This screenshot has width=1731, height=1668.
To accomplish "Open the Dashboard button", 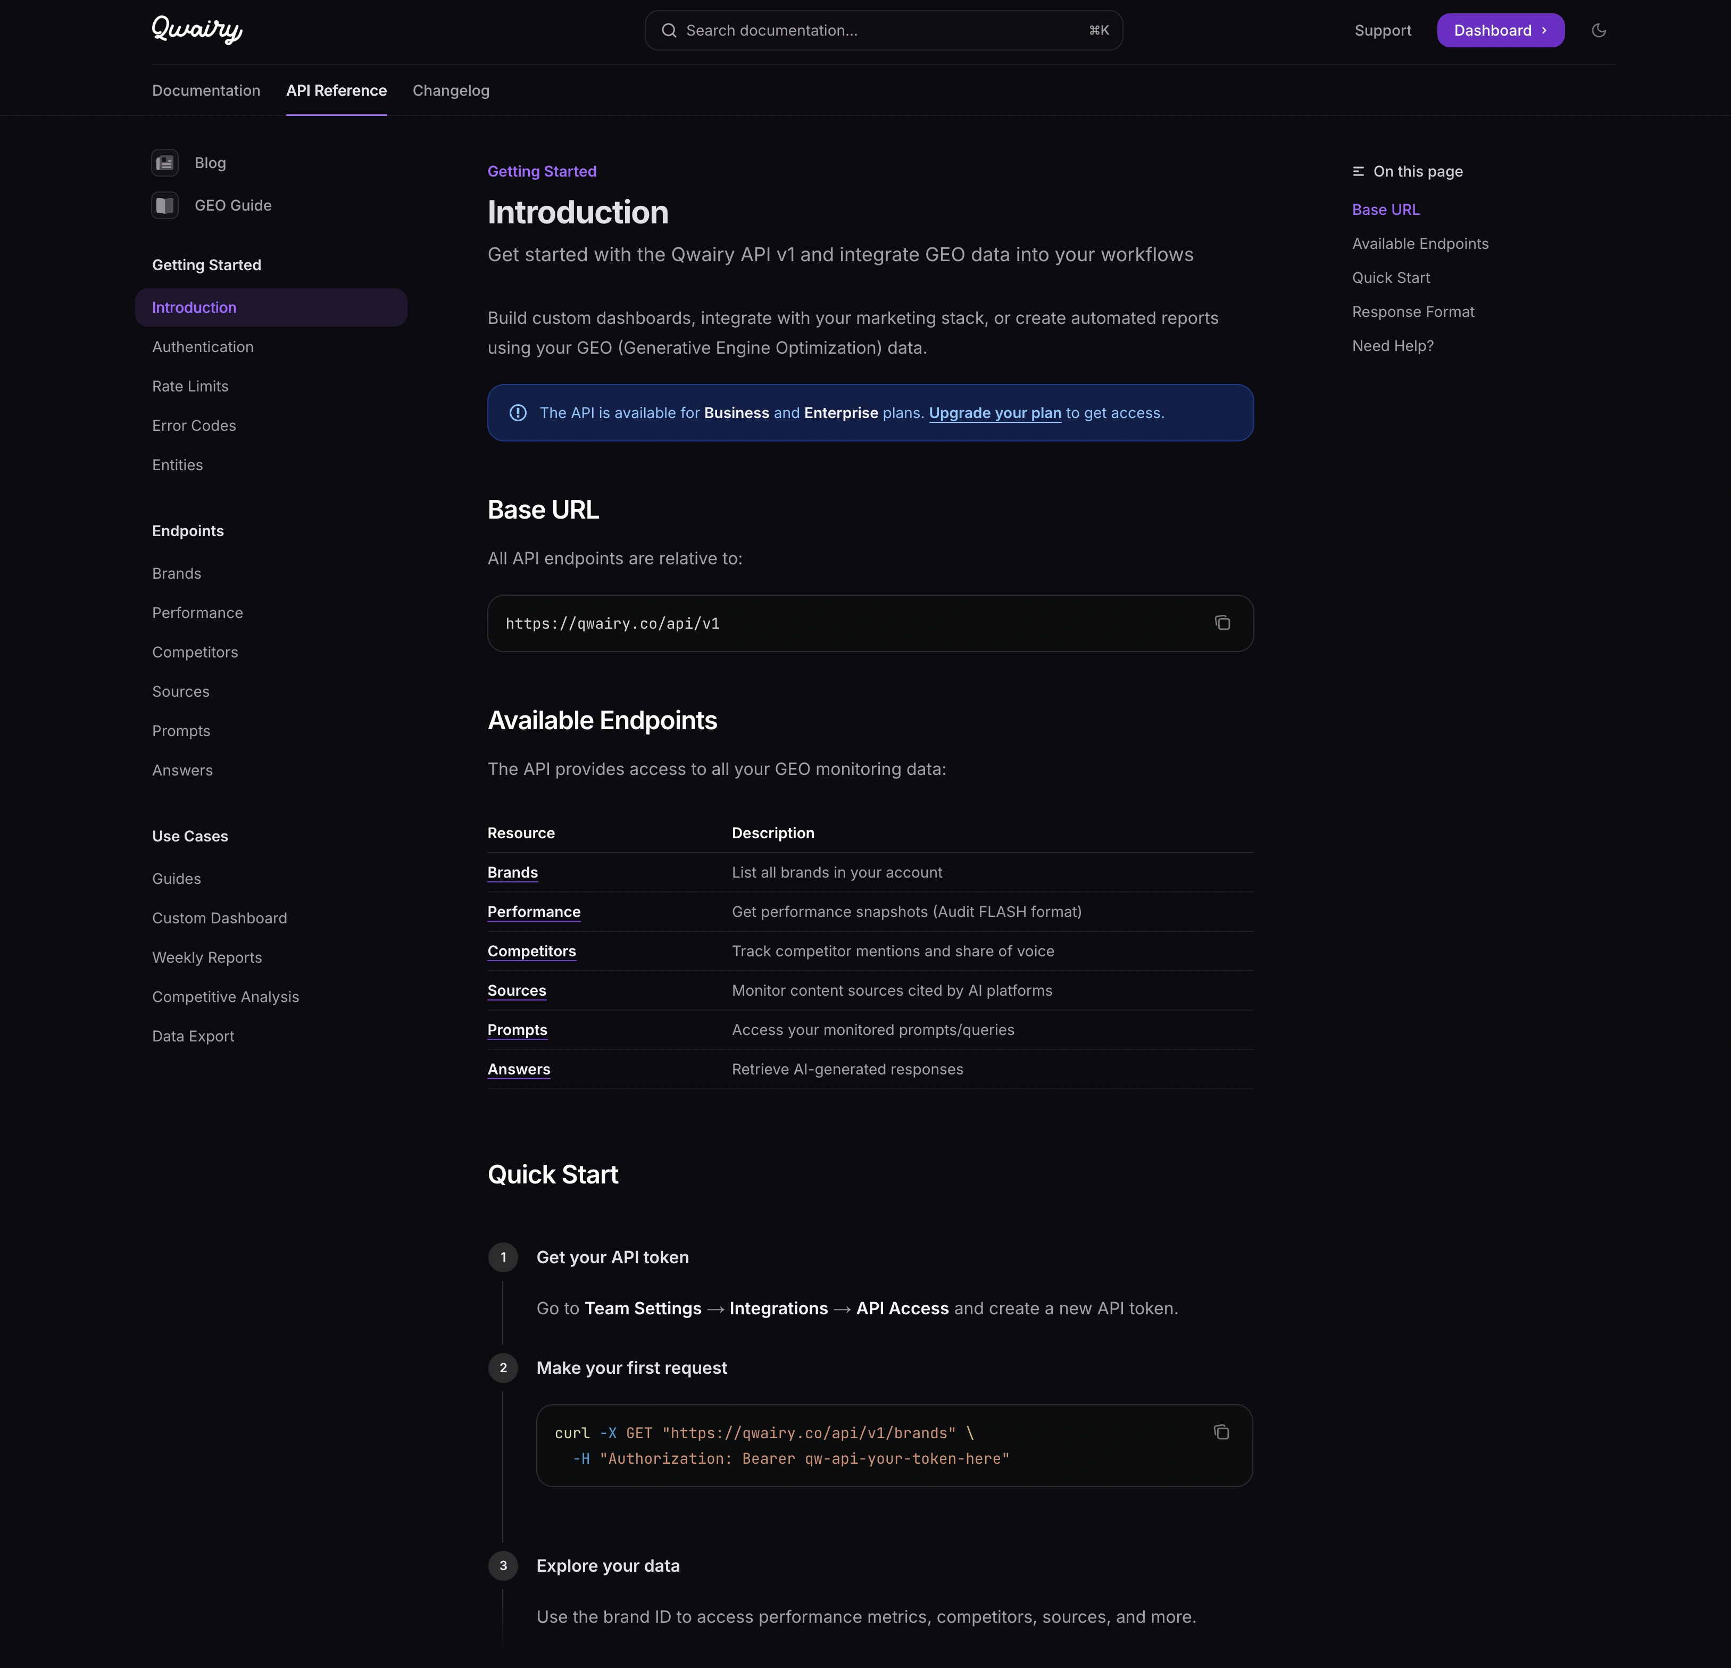I will 1500,31.
